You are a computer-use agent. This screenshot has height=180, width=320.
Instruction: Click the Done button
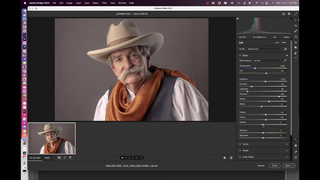[275, 166]
